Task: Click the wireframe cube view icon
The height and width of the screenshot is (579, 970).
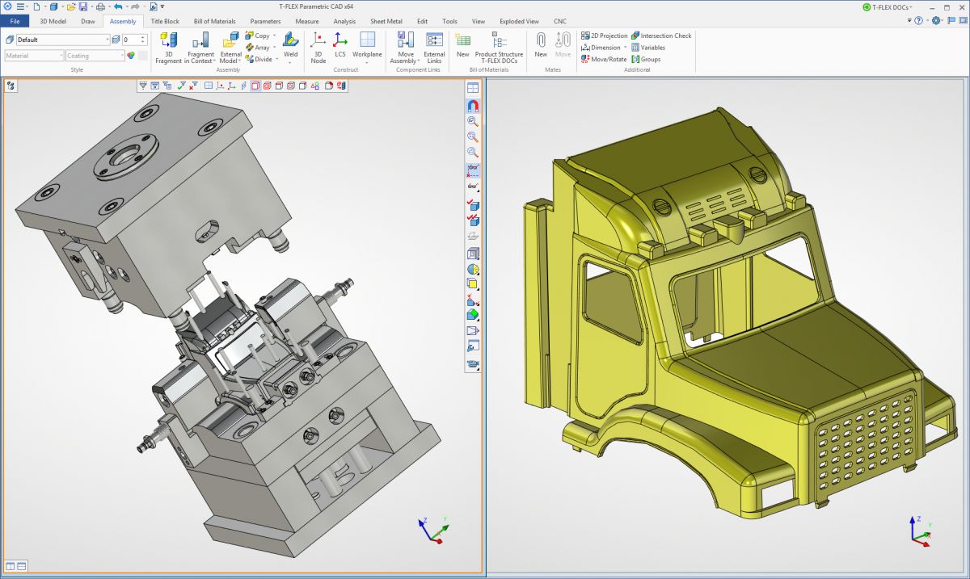Action: pyautogui.click(x=473, y=252)
